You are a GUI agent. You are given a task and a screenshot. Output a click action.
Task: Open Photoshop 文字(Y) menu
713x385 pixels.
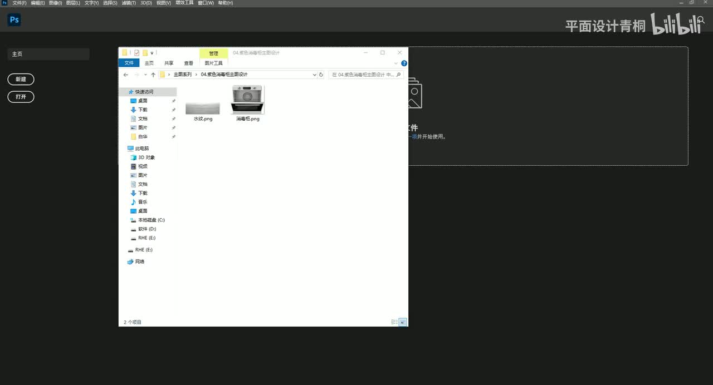pyautogui.click(x=92, y=3)
